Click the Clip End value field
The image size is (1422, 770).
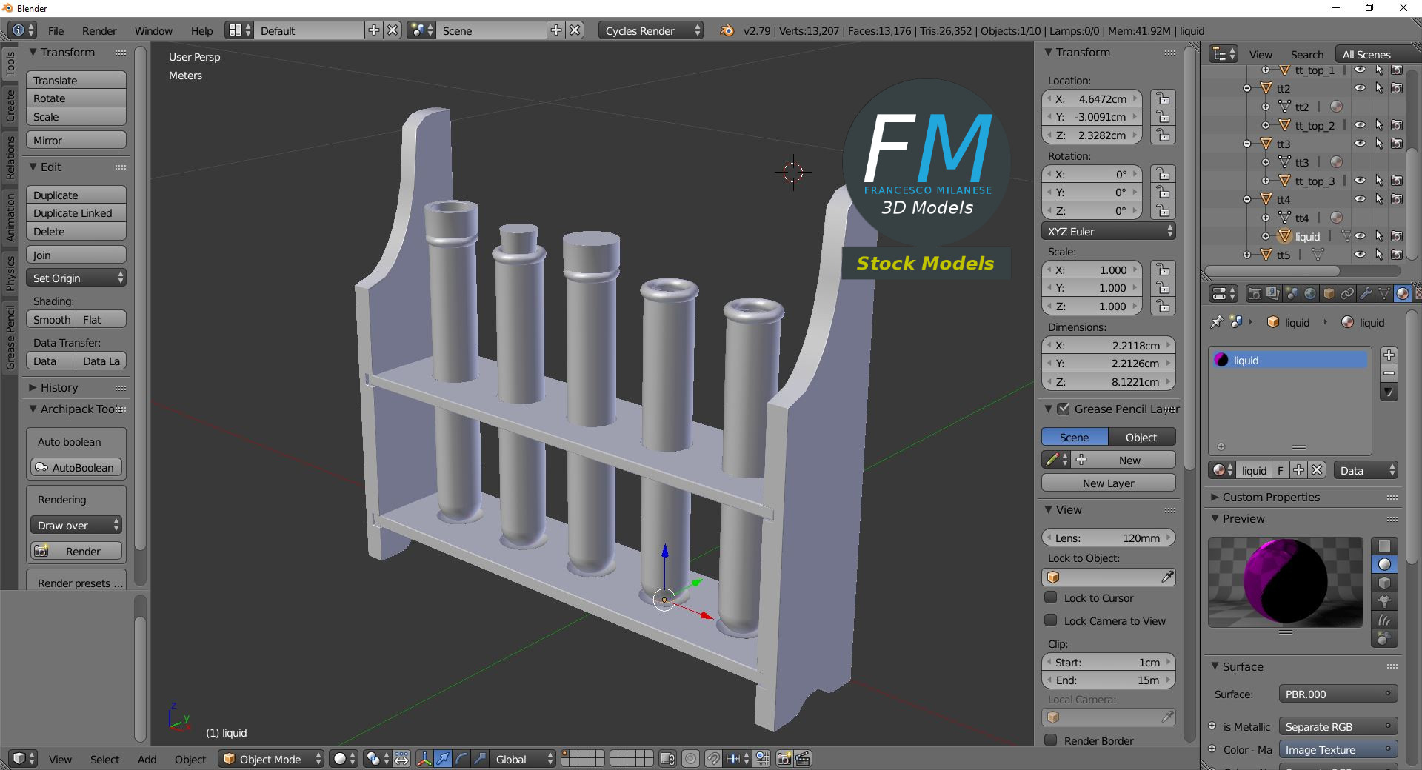[x=1107, y=680]
